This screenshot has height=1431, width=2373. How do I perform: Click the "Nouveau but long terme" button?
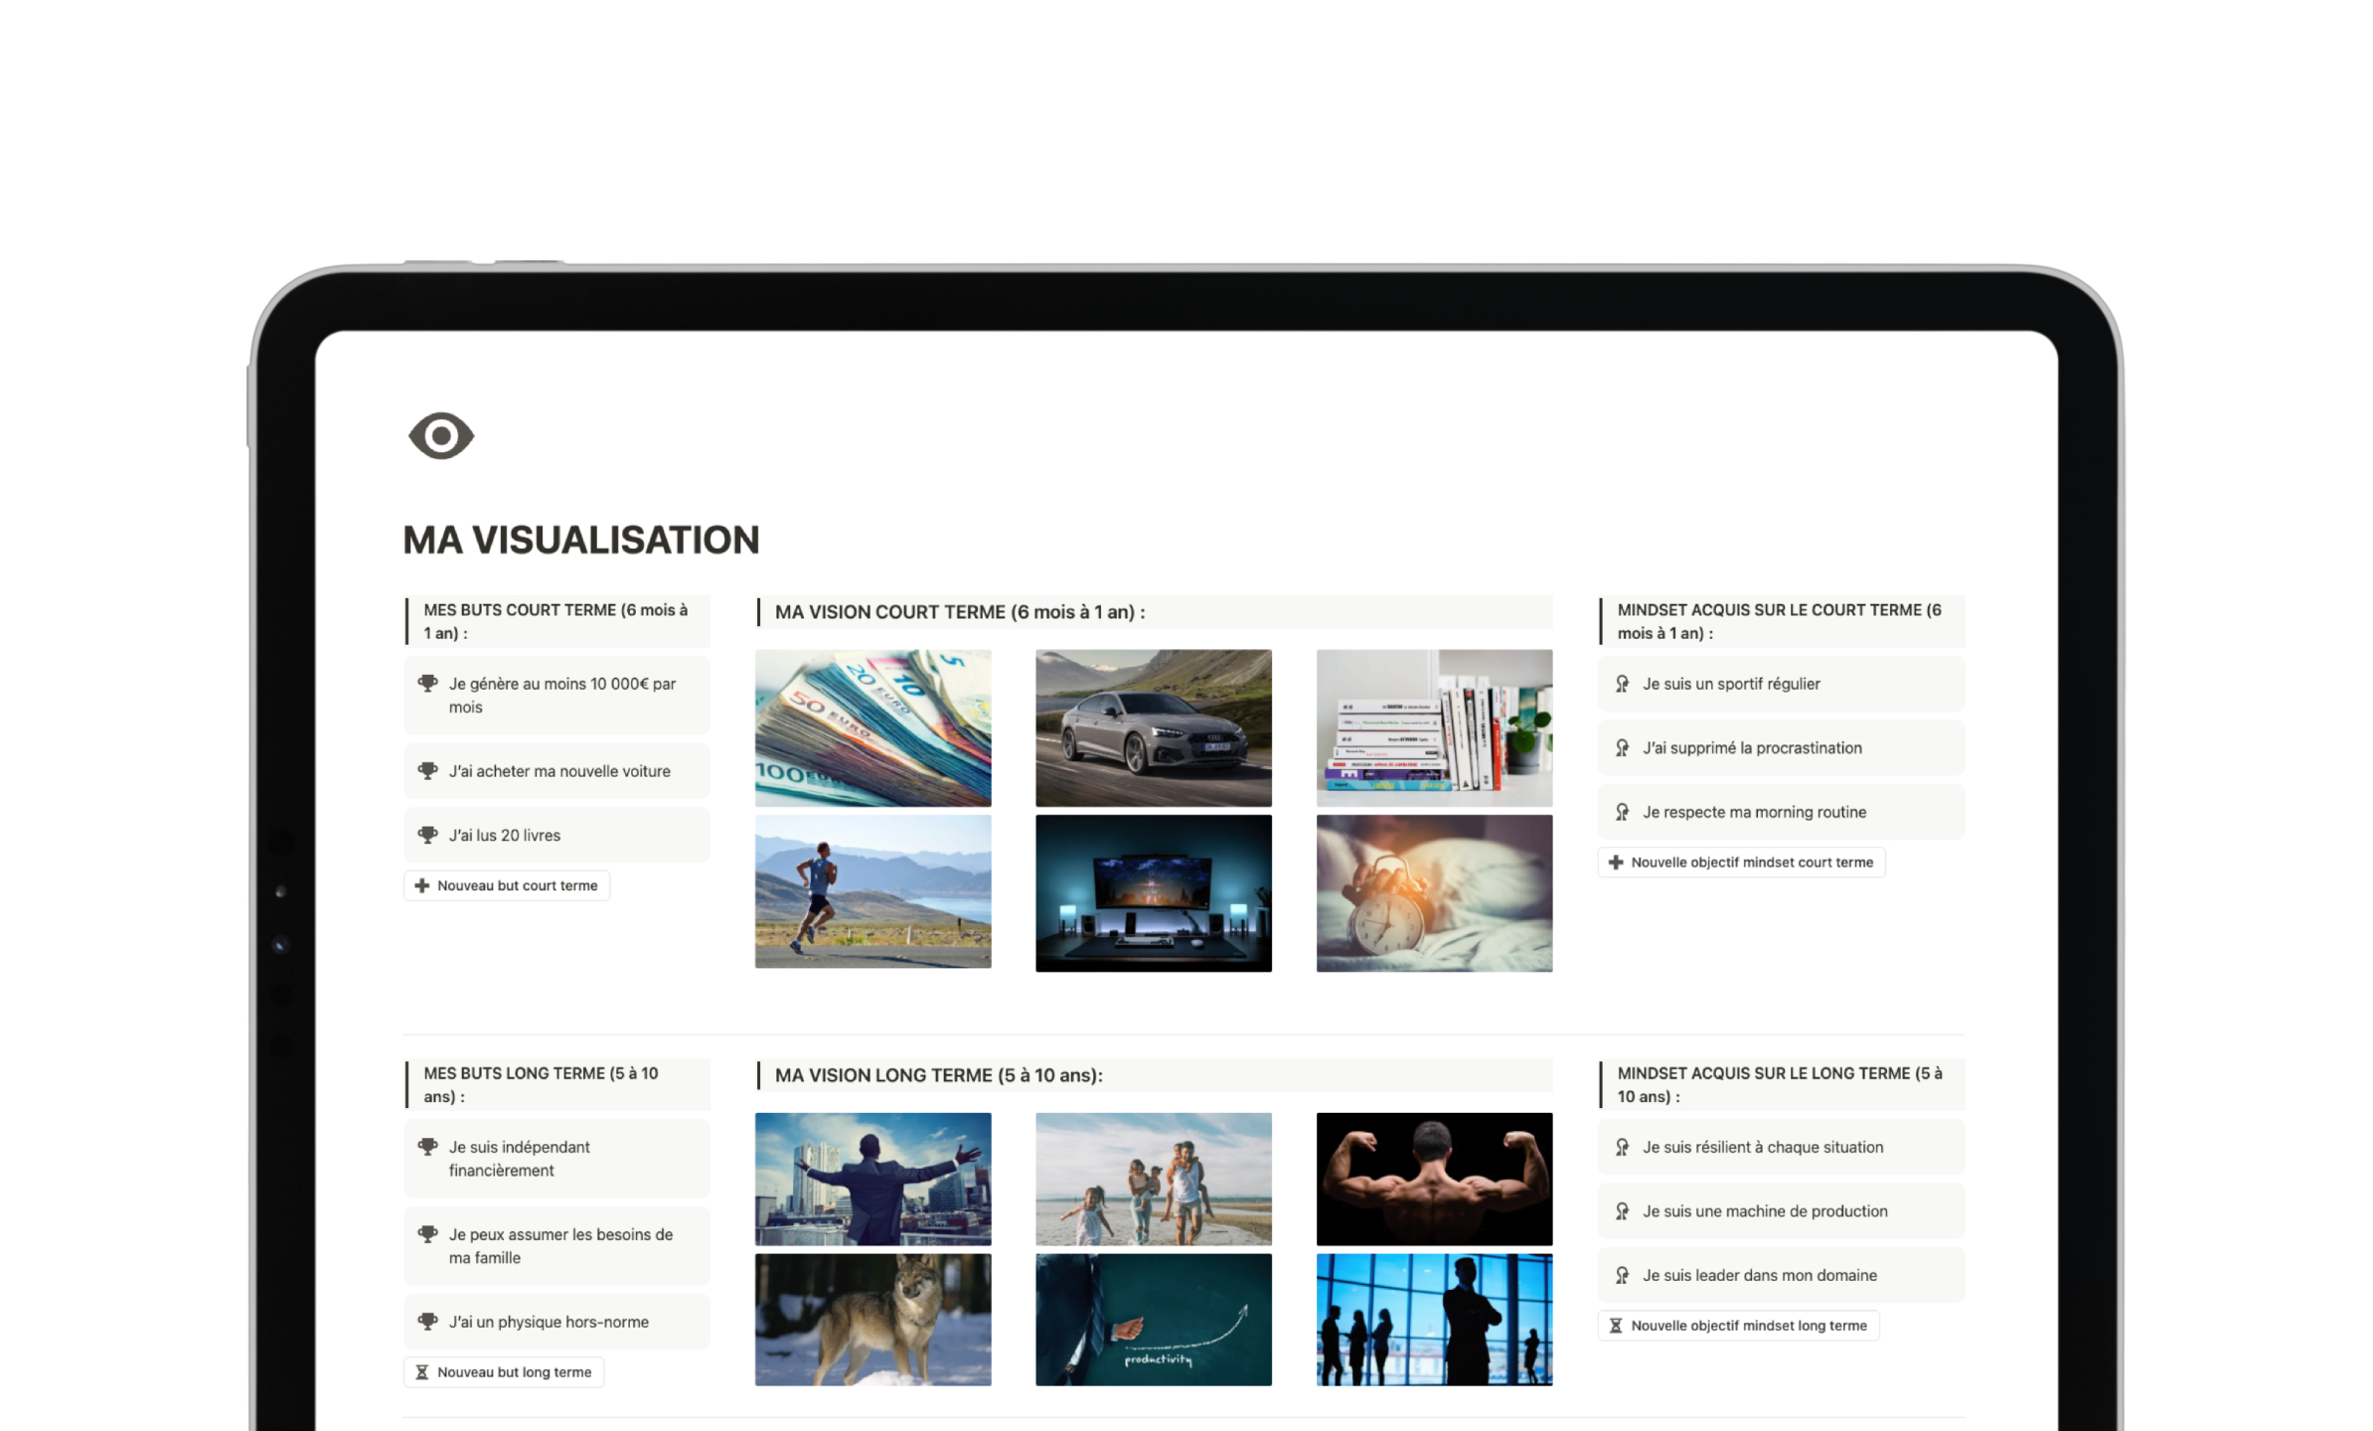click(x=504, y=1371)
